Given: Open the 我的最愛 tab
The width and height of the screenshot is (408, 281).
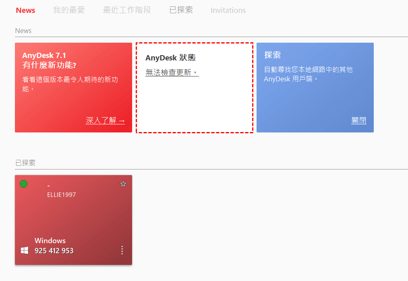Looking at the screenshot, I should (69, 10).
